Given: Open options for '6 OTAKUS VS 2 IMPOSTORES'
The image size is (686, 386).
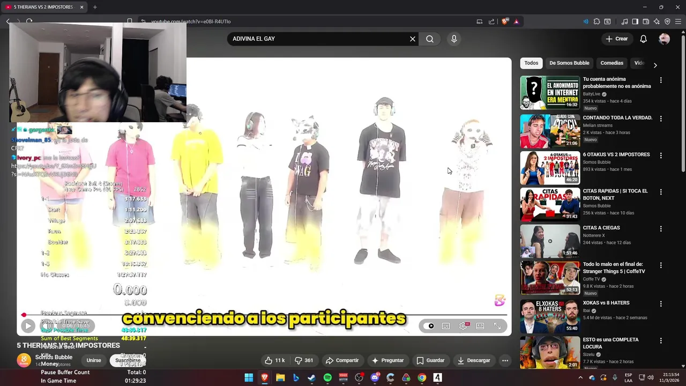Looking at the screenshot, I should pos(661,155).
